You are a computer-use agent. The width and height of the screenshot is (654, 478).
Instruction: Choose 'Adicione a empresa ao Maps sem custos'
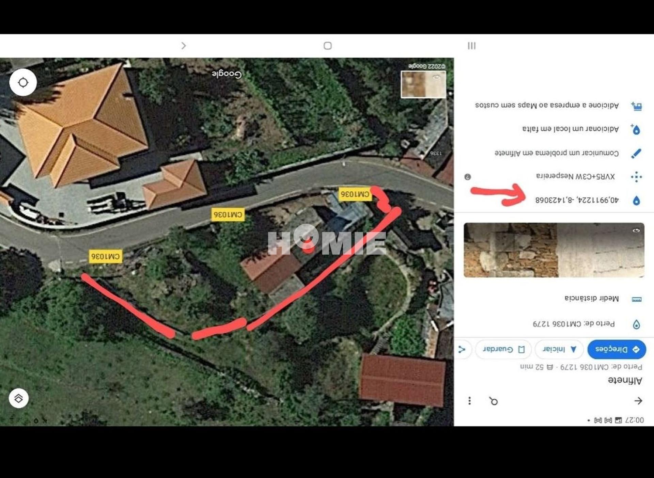click(547, 105)
